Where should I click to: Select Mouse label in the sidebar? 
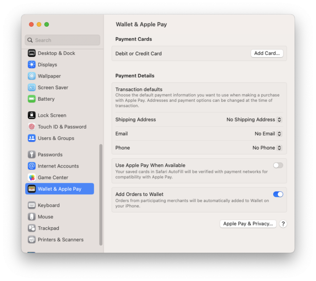[x=46, y=217]
